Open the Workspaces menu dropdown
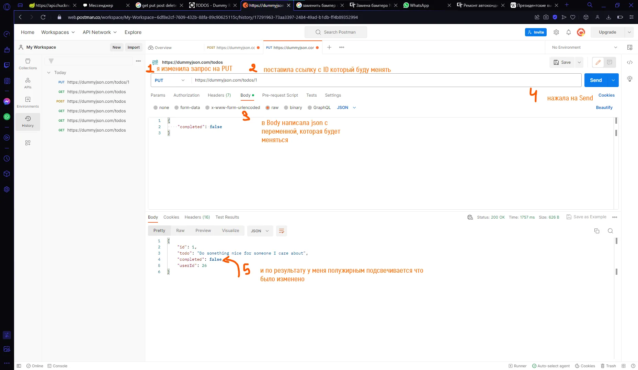The height and width of the screenshot is (370, 638). point(58,32)
